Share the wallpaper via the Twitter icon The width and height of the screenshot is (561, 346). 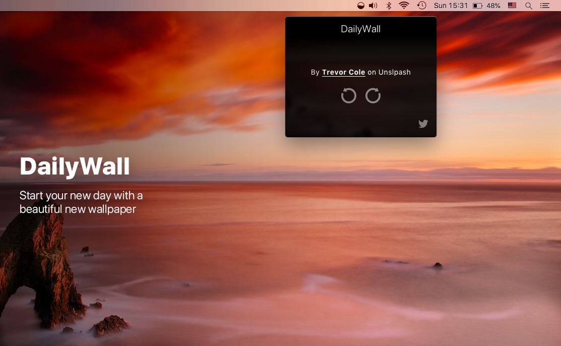click(423, 124)
